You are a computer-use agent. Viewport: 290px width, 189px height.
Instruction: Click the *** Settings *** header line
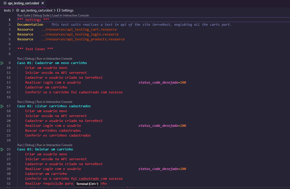pos(33,20)
